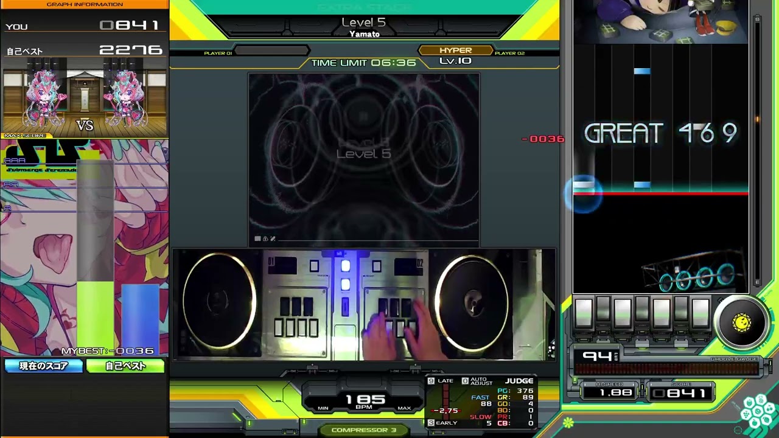Viewport: 779px width, 438px height.
Task: Click the character thumbnail above note lane
Action: [x=660, y=22]
